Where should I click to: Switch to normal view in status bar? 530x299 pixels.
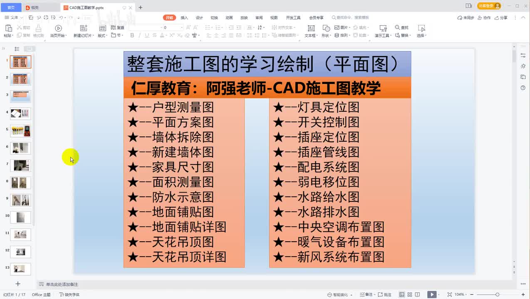point(401,294)
